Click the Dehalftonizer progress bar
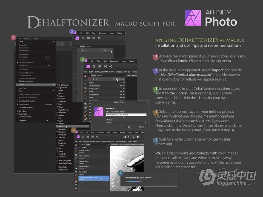 148,181
